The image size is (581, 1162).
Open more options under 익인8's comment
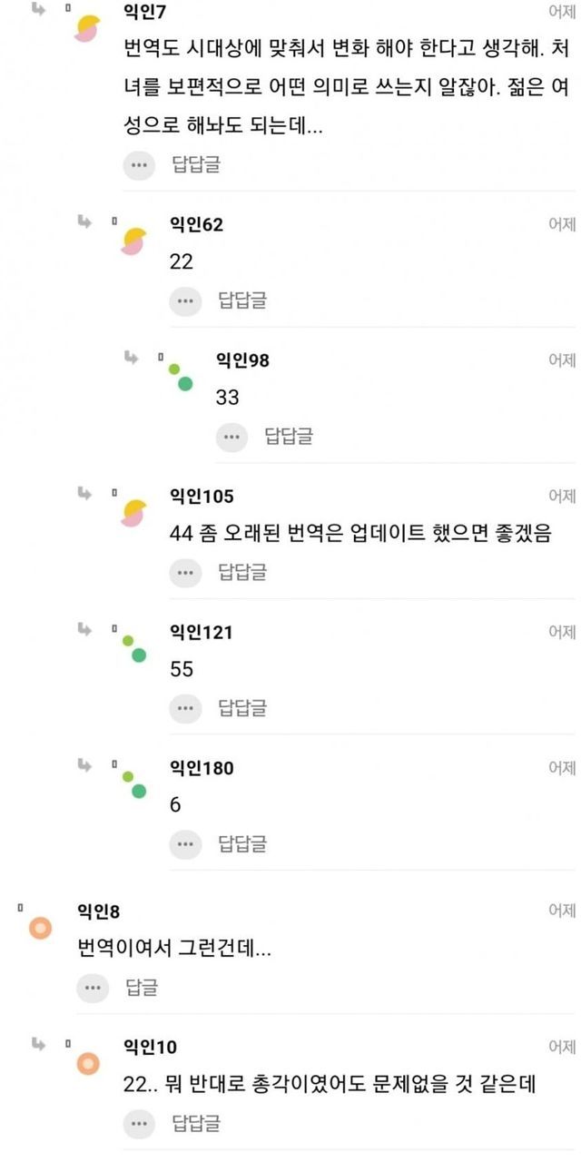92,988
